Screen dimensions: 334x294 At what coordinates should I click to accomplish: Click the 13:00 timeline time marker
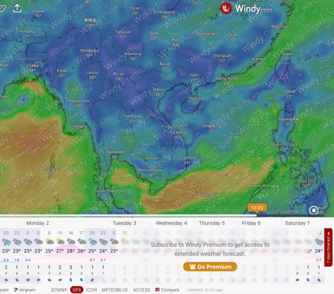[257, 208]
